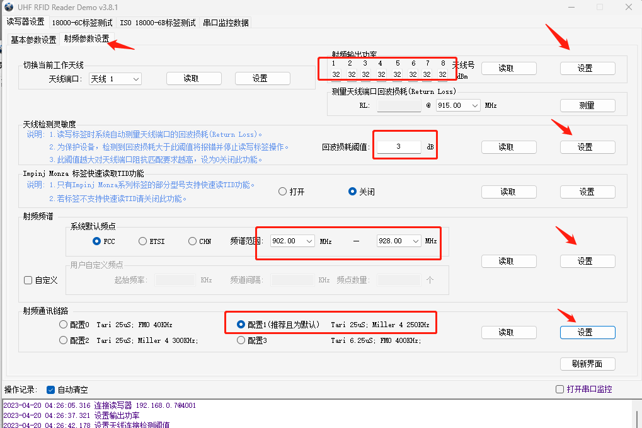Enable the 自定义 custom frequency checkbox
Viewport: 642px width, 428px height.
pyautogui.click(x=40, y=280)
